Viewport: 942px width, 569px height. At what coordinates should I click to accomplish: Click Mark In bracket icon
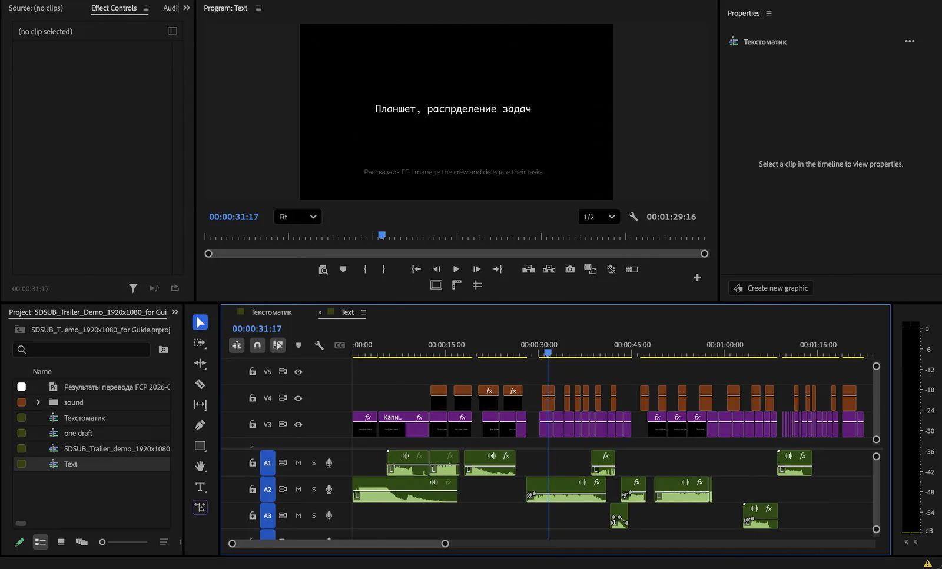click(365, 269)
